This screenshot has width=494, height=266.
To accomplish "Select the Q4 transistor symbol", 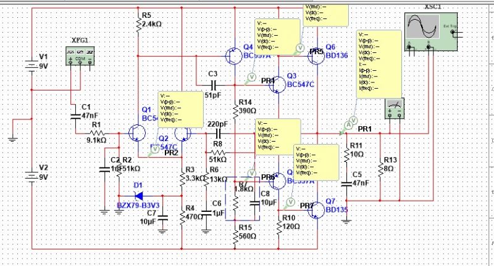I will [235, 55].
